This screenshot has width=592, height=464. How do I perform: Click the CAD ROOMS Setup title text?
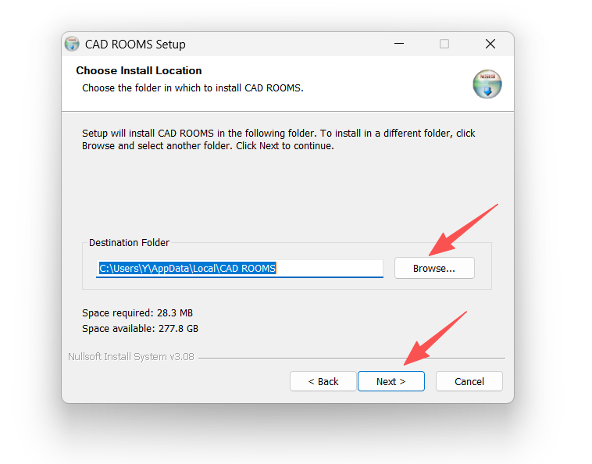click(135, 45)
